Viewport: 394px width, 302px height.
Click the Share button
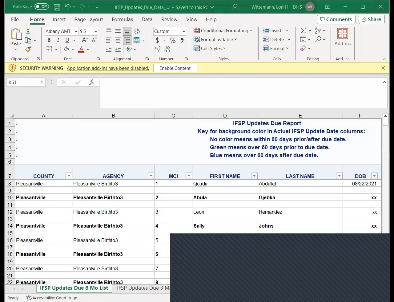click(x=371, y=19)
